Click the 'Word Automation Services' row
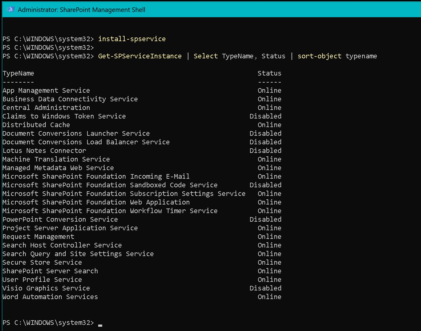The height and width of the screenshot is (331, 421). tap(142, 297)
